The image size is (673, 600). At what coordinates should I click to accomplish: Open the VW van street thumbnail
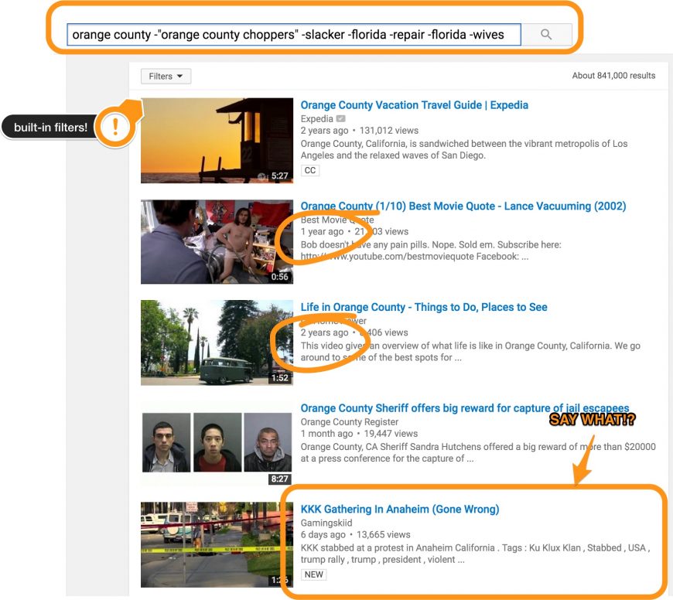[217, 343]
